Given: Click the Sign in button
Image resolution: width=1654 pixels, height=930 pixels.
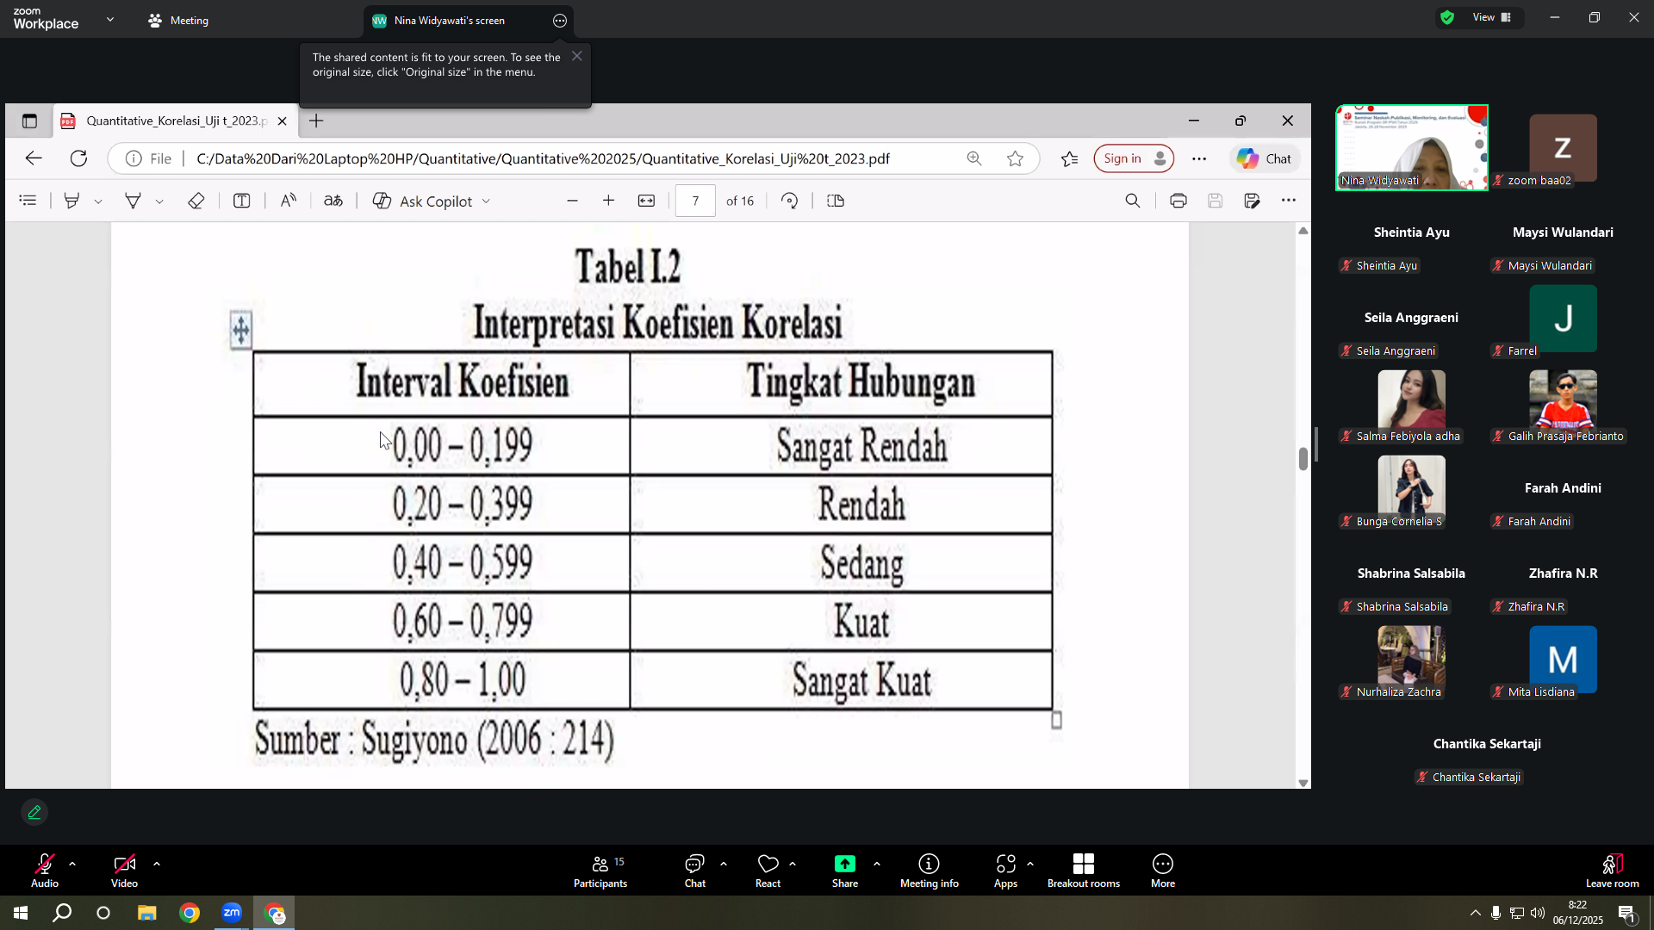Looking at the screenshot, I should point(1134,158).
